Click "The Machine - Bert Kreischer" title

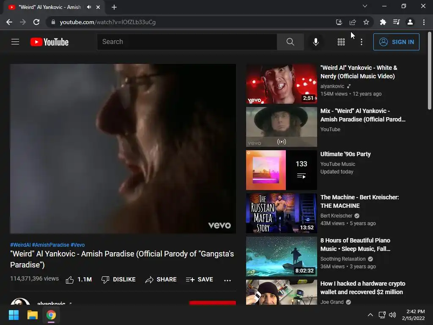click(x=359, y=201)
